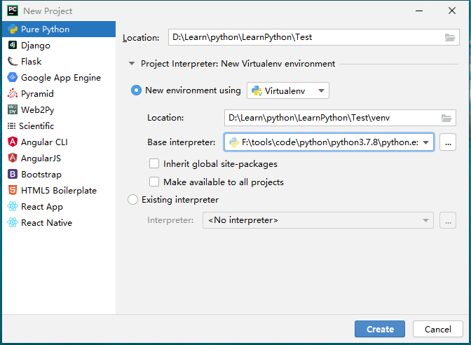Check Make available to all projects
Screen dimensions: 471x345
click(154, 182)
